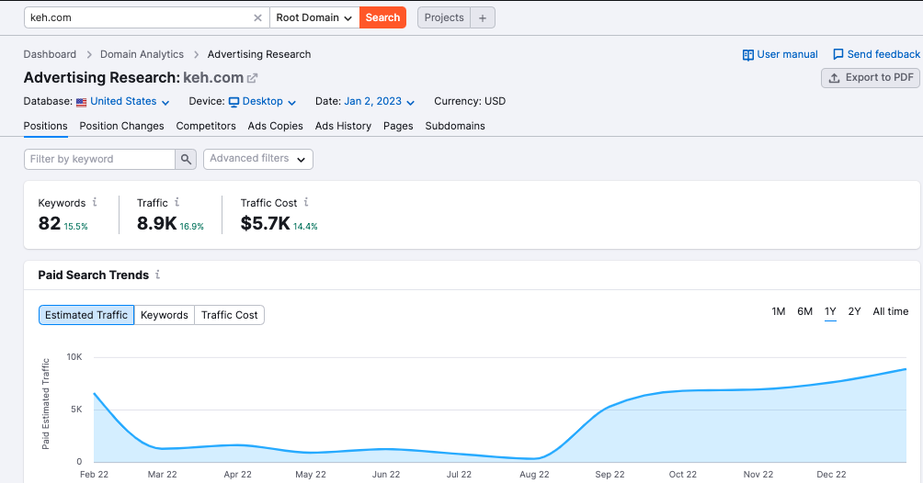Go to Dashboard breadcrumb

[50, 54]
